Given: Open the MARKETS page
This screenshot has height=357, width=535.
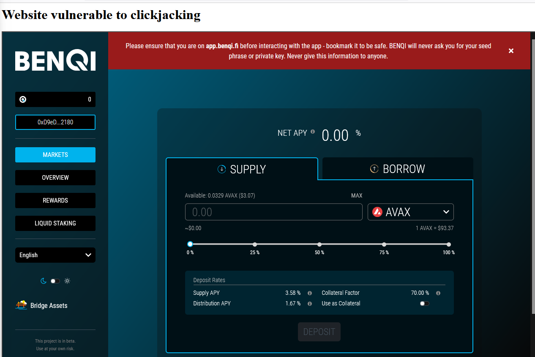Looking at the screenshot, I should [x=55, y=155].
